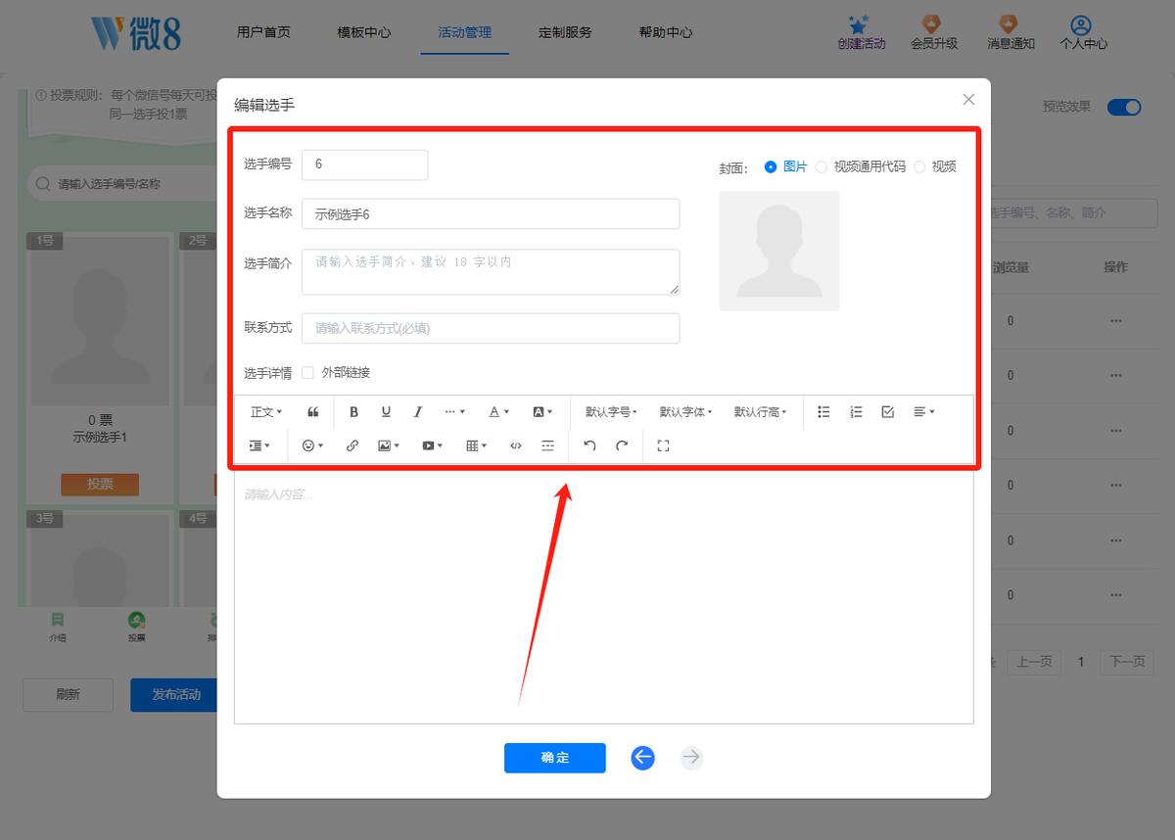Click into the 选手简介 text area
1175x840 pixels.
click(491, 272)
